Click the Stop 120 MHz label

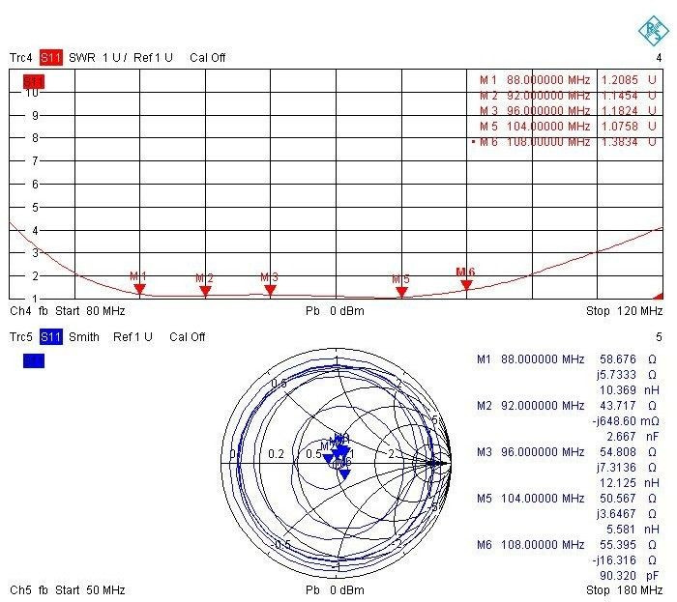624,311
